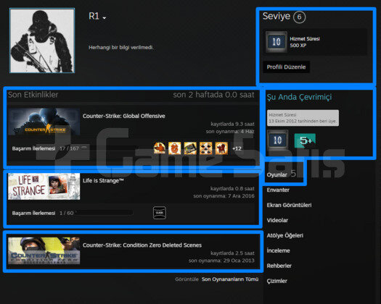Select the Life is Strange achievement icon
The height and width of the screenshot is (304, 381).
[x=160, y=213]
